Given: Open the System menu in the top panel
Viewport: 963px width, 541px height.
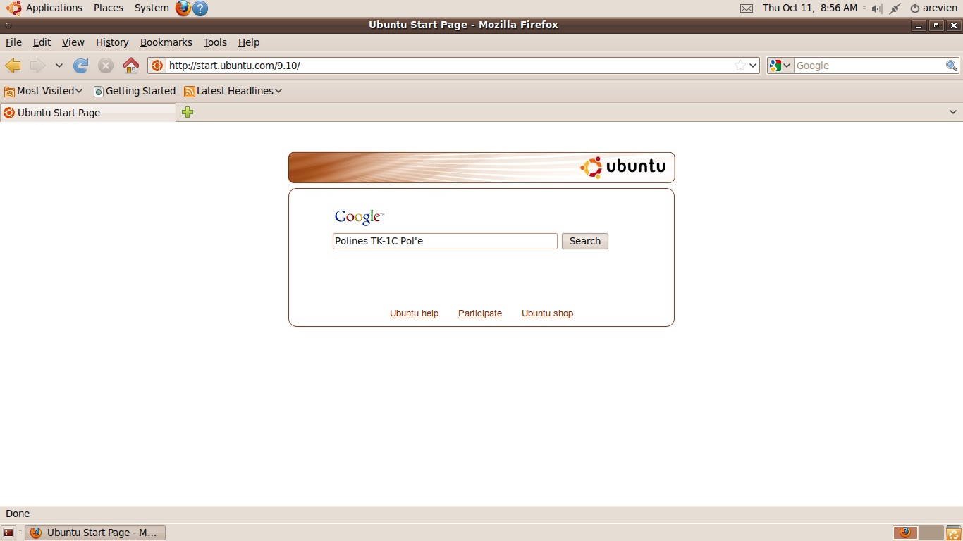Looking at the screenshot, I should pos(152,8).
